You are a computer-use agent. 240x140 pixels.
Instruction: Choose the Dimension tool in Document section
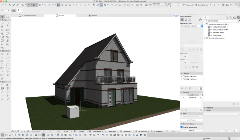click(x=2, y=54)
